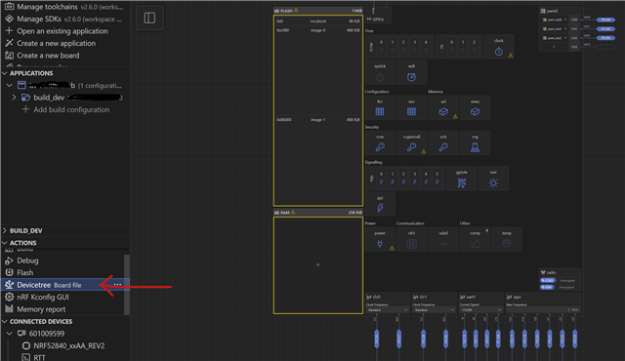The image size is (625, 361).
Task: Toggle the editor side panel layout button
Action: click(x=149, y=18)
